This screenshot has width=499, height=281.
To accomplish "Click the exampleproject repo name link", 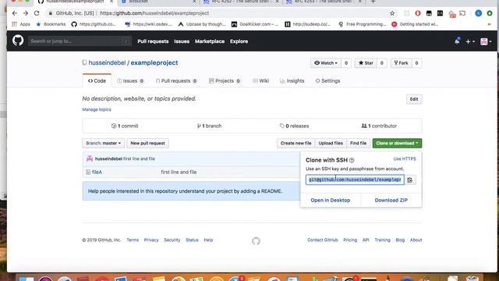I will 154,62.
